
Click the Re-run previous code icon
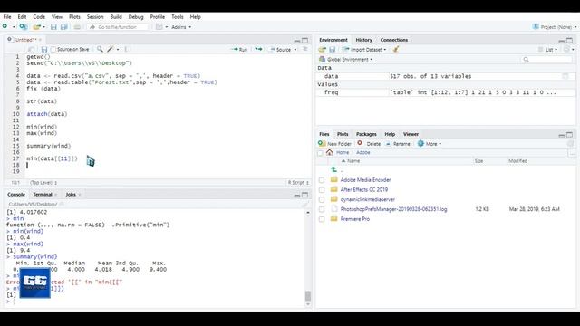click(258, 49)
